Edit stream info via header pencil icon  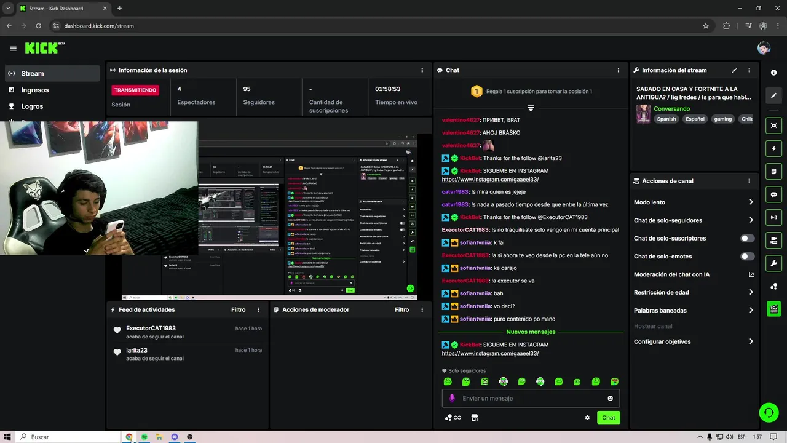pos(734,70)
